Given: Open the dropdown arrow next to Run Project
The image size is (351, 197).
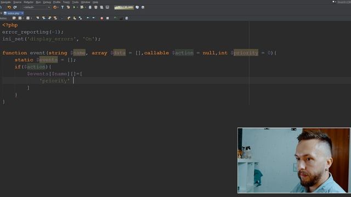Looking at the screenshot, I should tap(77, 7).
